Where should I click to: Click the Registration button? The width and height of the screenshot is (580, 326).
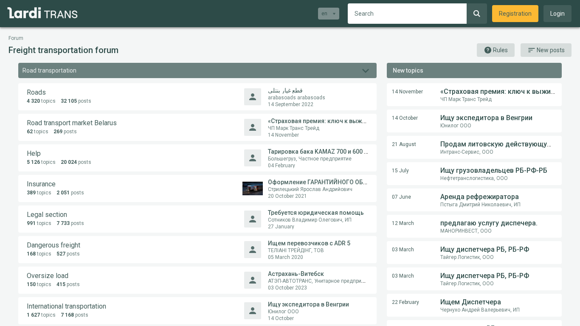515,14
